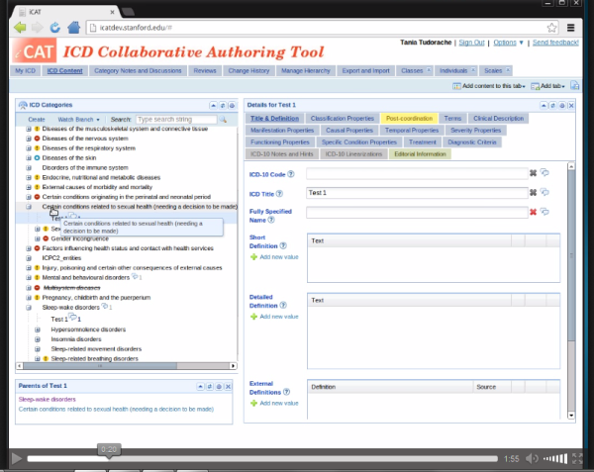Enter fullscreen on the video player
The width and height of the screenshot is (594, 472).
click(577, 458)
